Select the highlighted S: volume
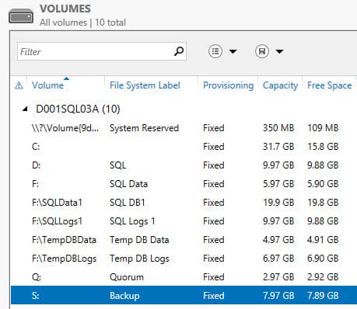Viewport: 357px width, 309px height. coord(184,295)
